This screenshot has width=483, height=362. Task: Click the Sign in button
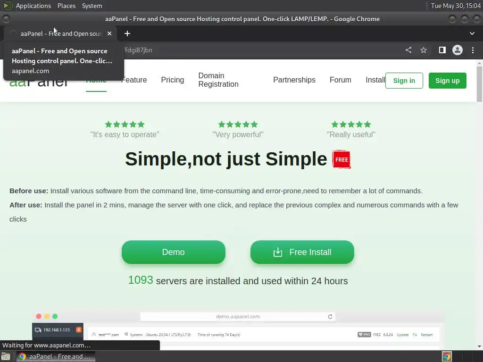pos(404,81)
